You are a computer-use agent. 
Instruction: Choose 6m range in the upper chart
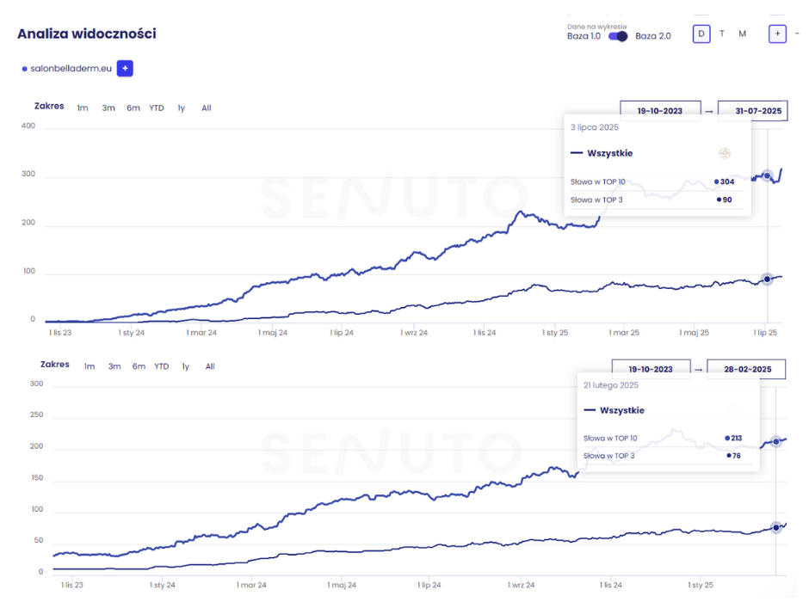tap(133, 108)
